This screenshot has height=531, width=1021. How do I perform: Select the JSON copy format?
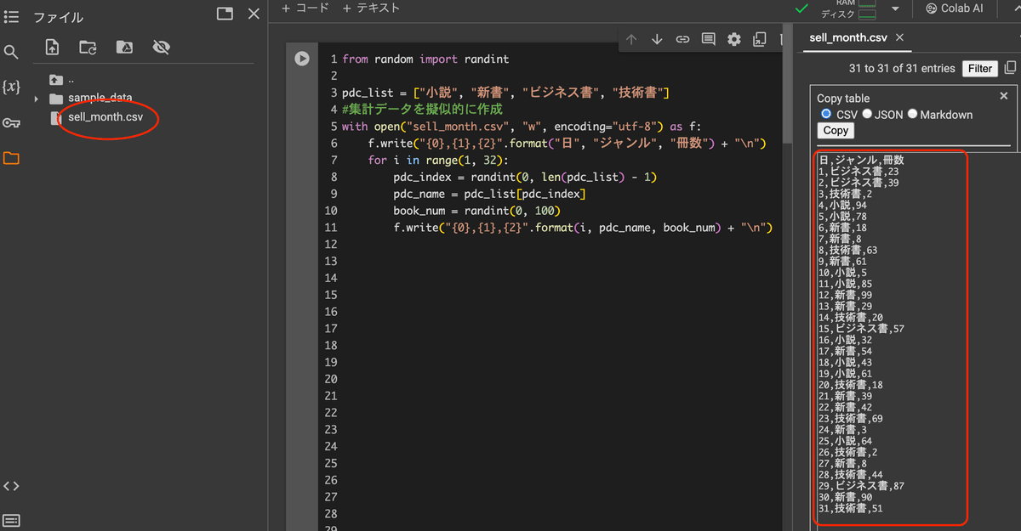point(866,113)
